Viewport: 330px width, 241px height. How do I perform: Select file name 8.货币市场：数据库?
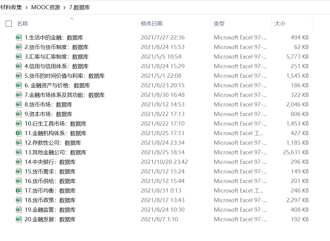tap(48, 105)
